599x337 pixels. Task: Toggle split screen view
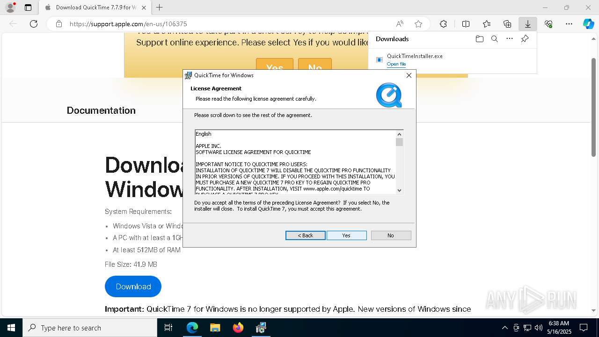pos(466,24)
